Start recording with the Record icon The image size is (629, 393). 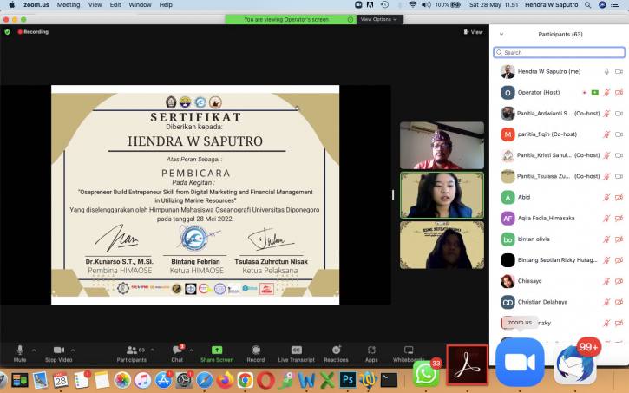pyautogui.click(x=255, y=350)
